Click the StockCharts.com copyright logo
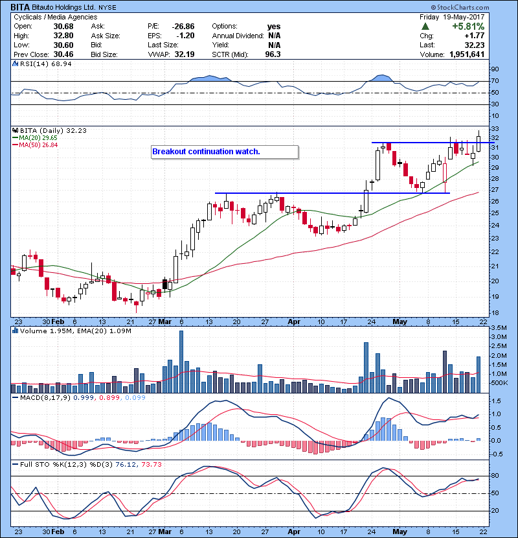 point(460,7)
